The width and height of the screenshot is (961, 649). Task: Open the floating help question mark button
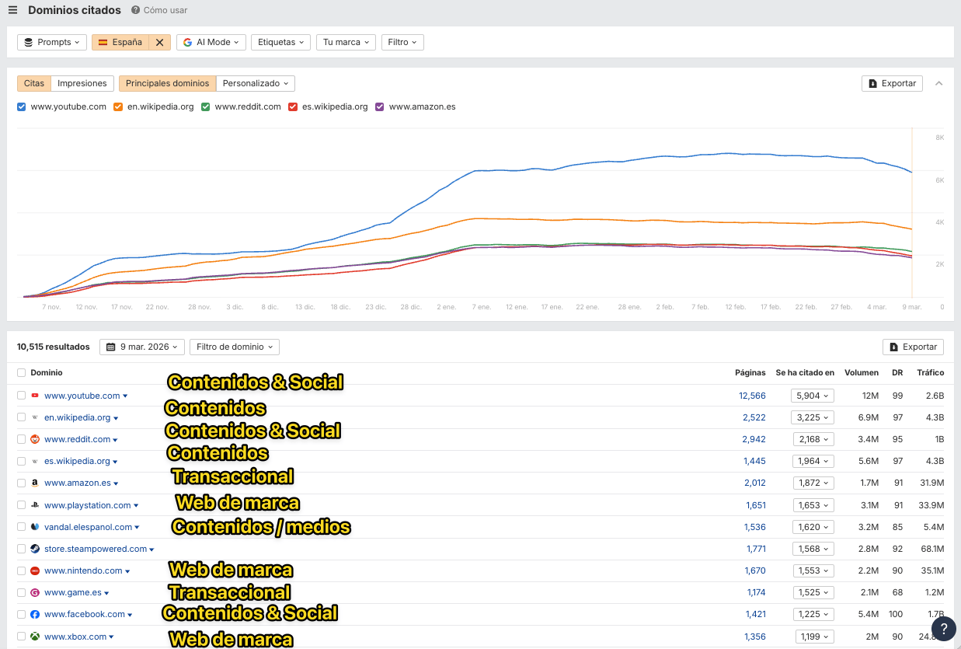click(x=943, y=628)
